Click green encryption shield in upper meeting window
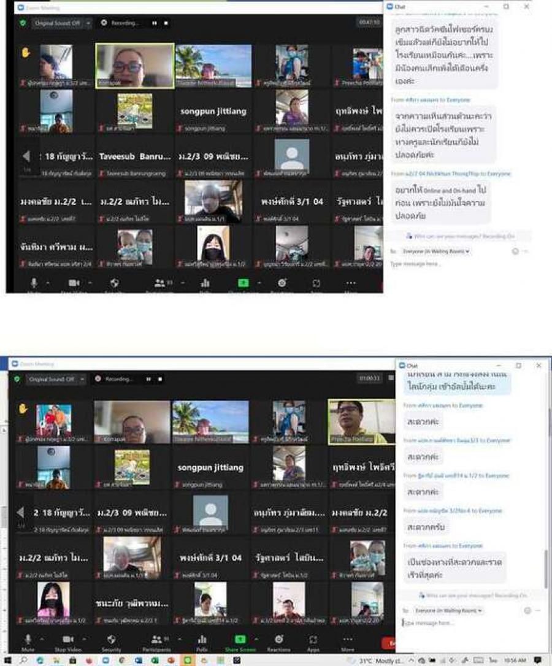The image size is (552, 666). tap(23, 23)
